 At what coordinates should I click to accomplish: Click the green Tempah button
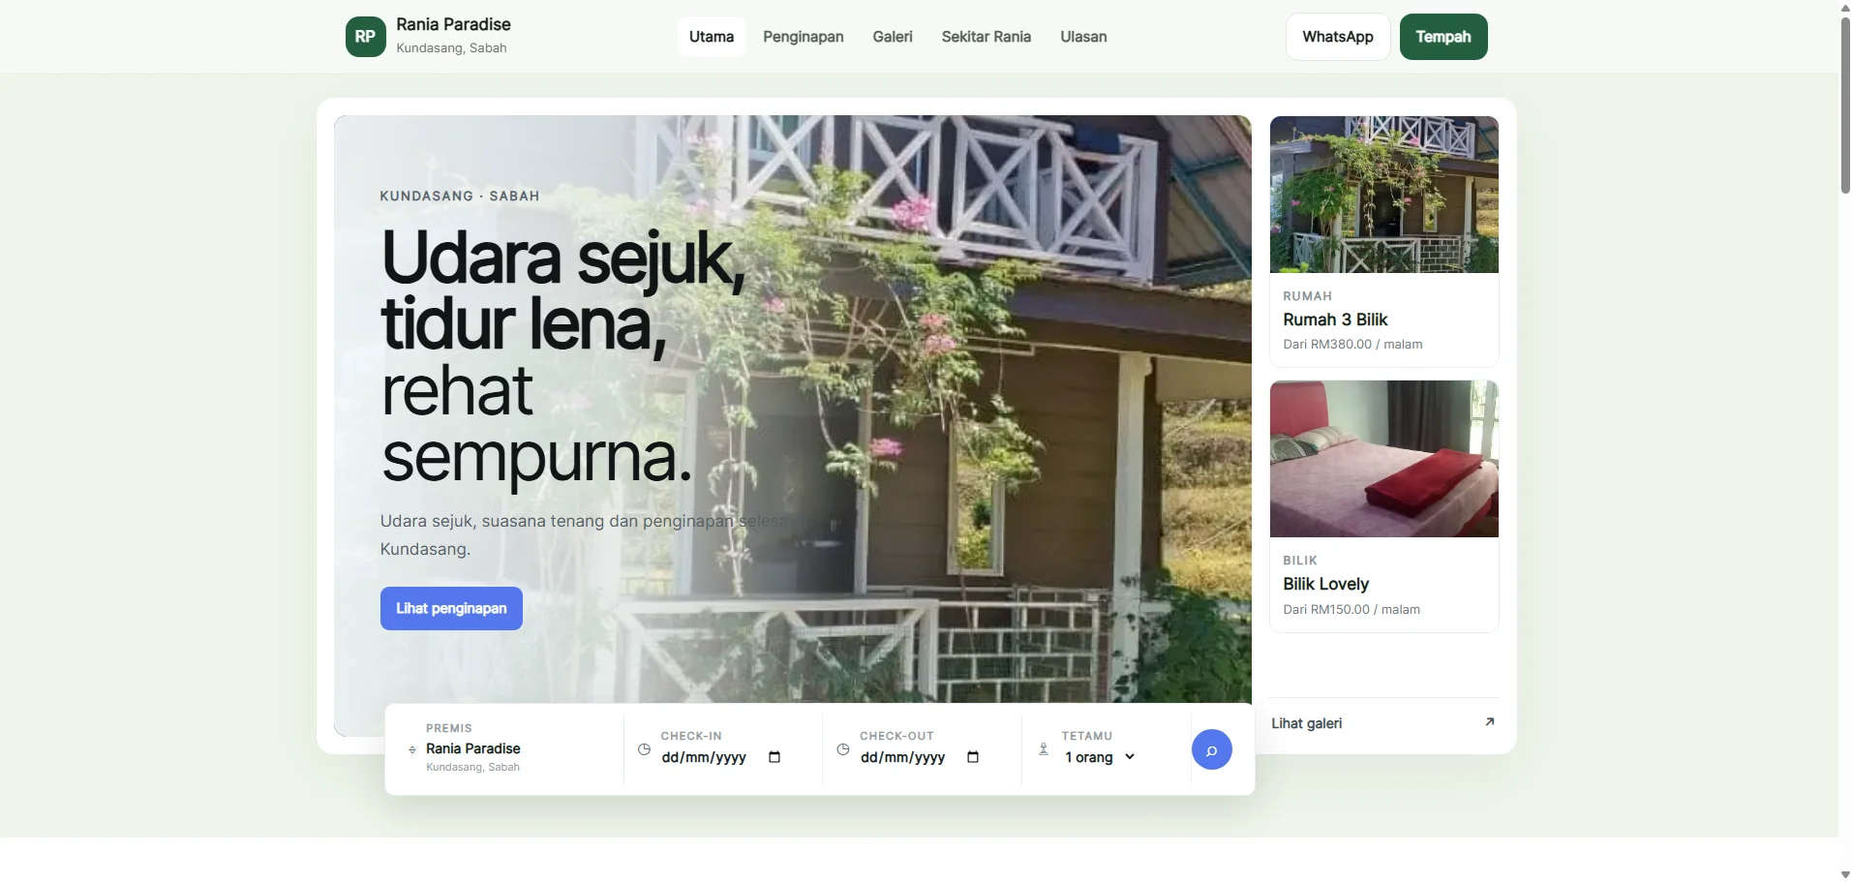point(1443,37)
